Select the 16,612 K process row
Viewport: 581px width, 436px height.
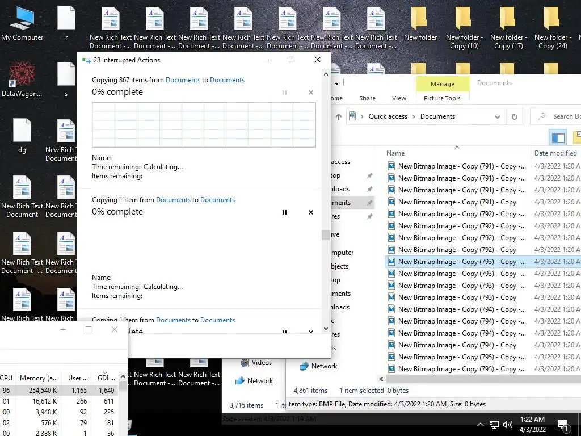click(x=59, y=401)
